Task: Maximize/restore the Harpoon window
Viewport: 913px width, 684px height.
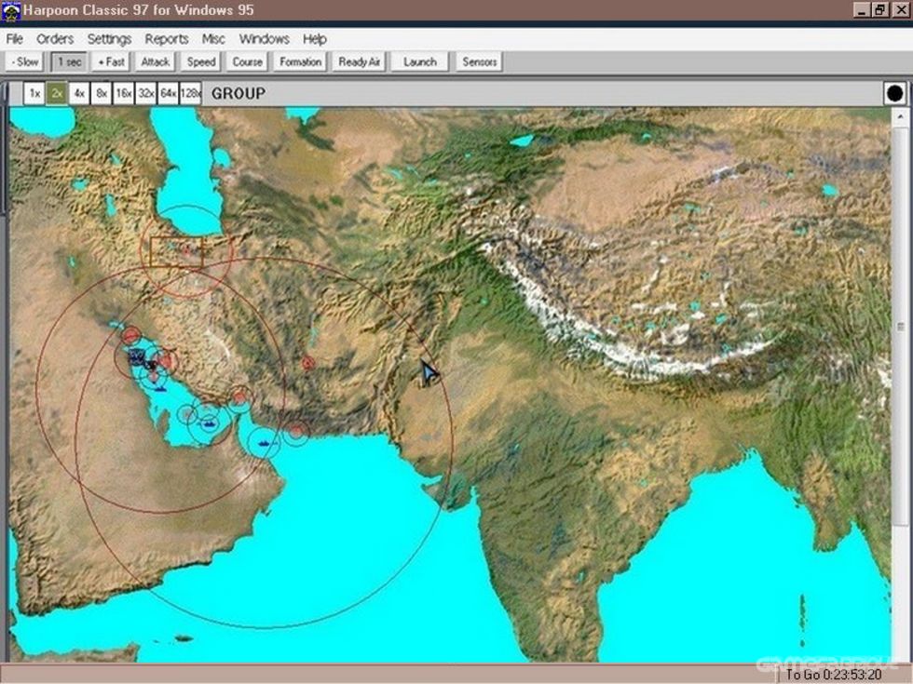Action: (879, 10)
